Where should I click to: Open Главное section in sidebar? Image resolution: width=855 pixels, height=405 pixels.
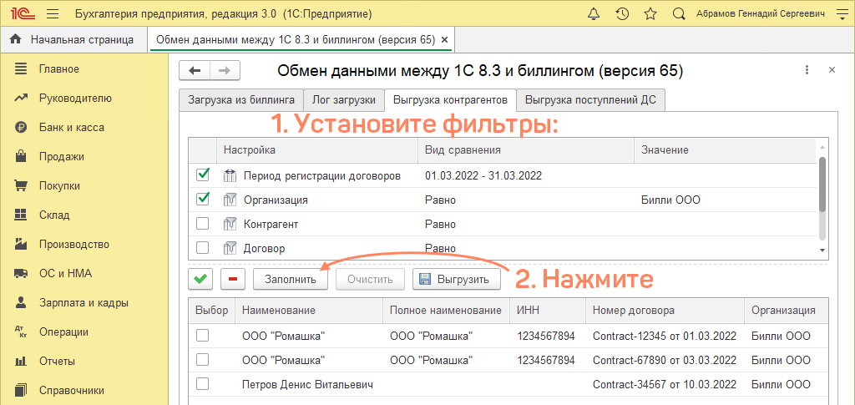click(x=59, y=69)
